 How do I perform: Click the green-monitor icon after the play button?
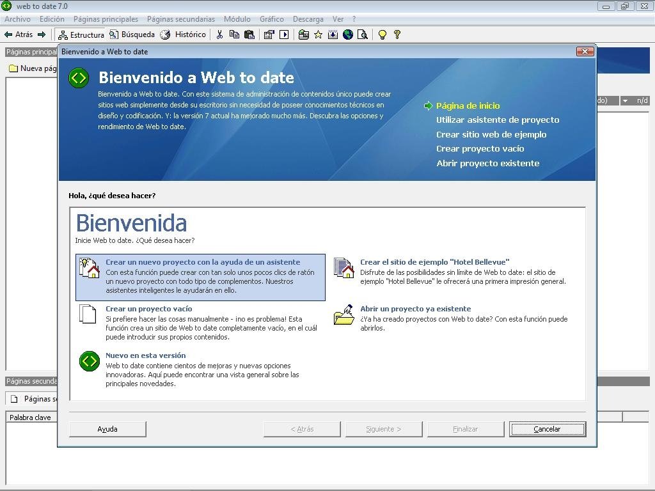pos(304,35)
